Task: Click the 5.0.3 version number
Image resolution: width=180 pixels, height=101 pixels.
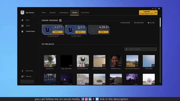Action: pos(81,27)
